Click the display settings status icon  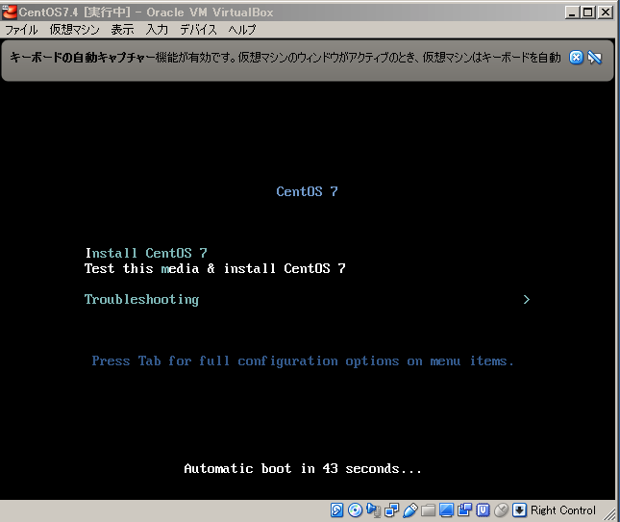(446, 510)
